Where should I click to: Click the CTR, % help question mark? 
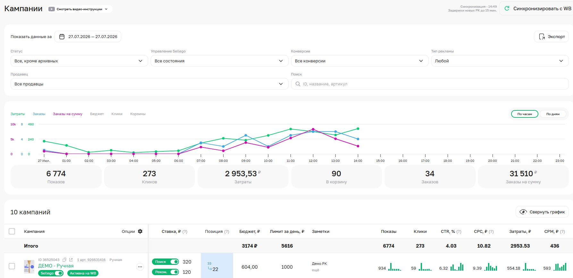(459, 232)
